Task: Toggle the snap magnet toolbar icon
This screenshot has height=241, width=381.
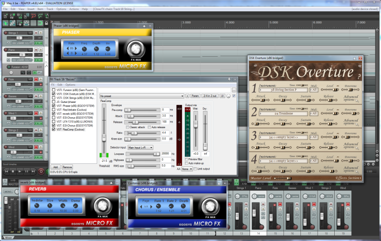Action: [40, 23]
